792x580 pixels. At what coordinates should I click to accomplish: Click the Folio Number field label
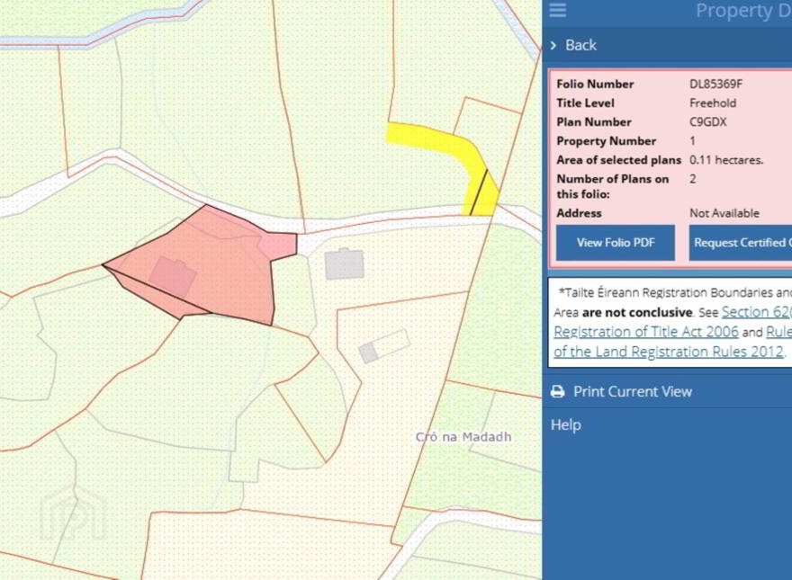tap(595, 85)
